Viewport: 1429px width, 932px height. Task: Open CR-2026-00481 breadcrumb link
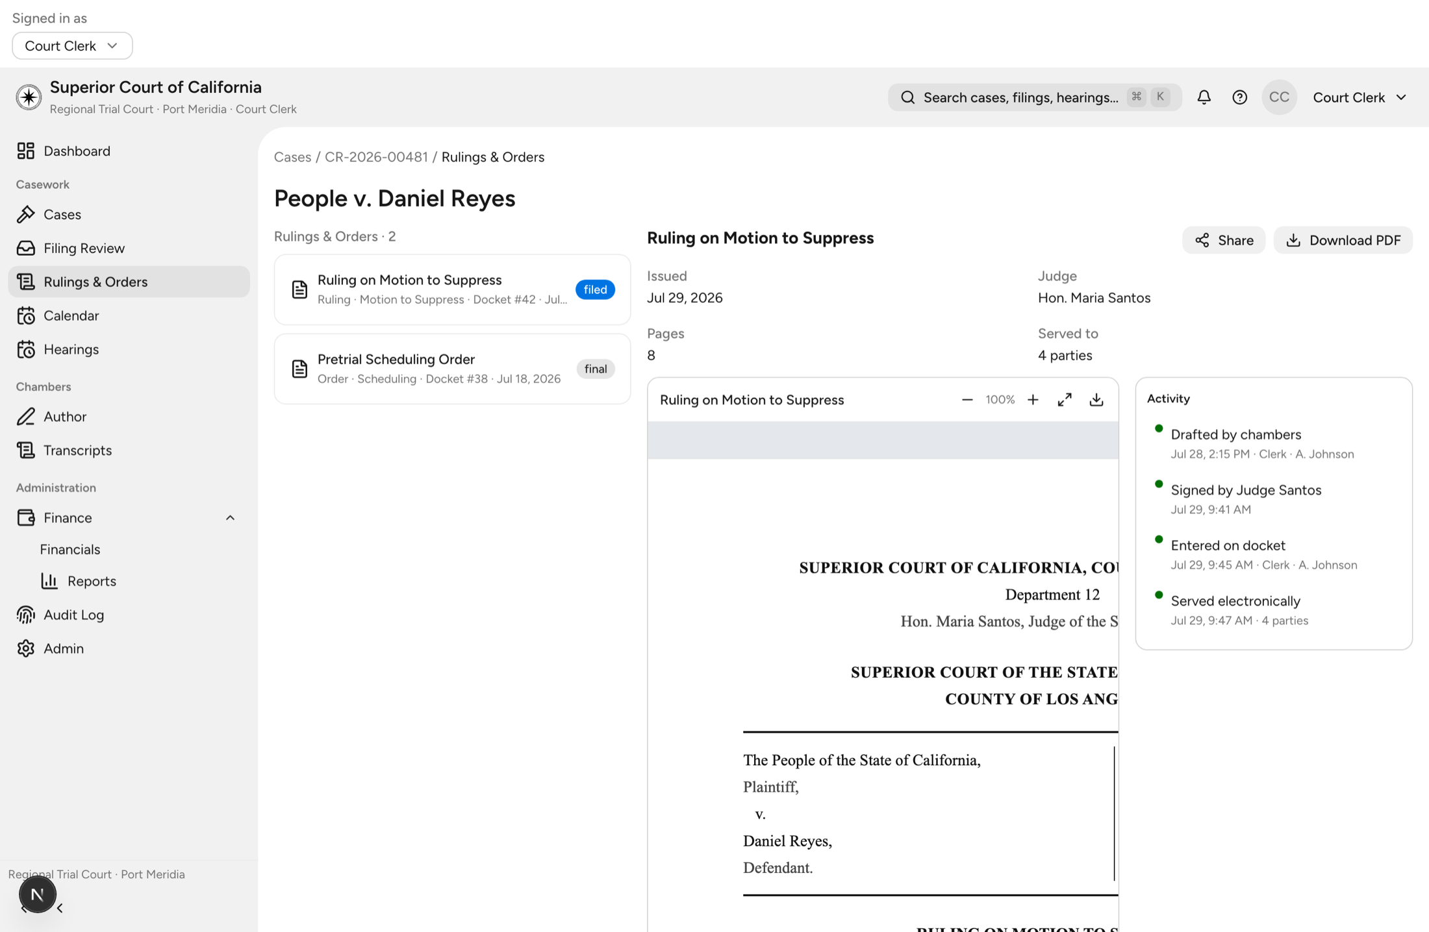(376, 157)
